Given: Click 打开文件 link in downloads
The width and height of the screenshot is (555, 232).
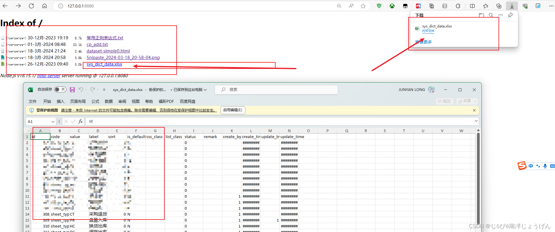Looking at the screenshot, I should pyautogui.click(x=428, y=31).
